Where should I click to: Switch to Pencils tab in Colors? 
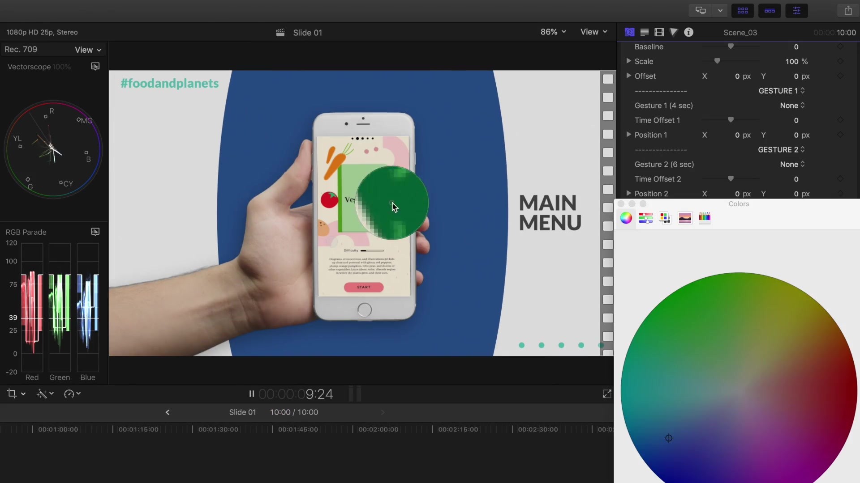click(705, 218)
